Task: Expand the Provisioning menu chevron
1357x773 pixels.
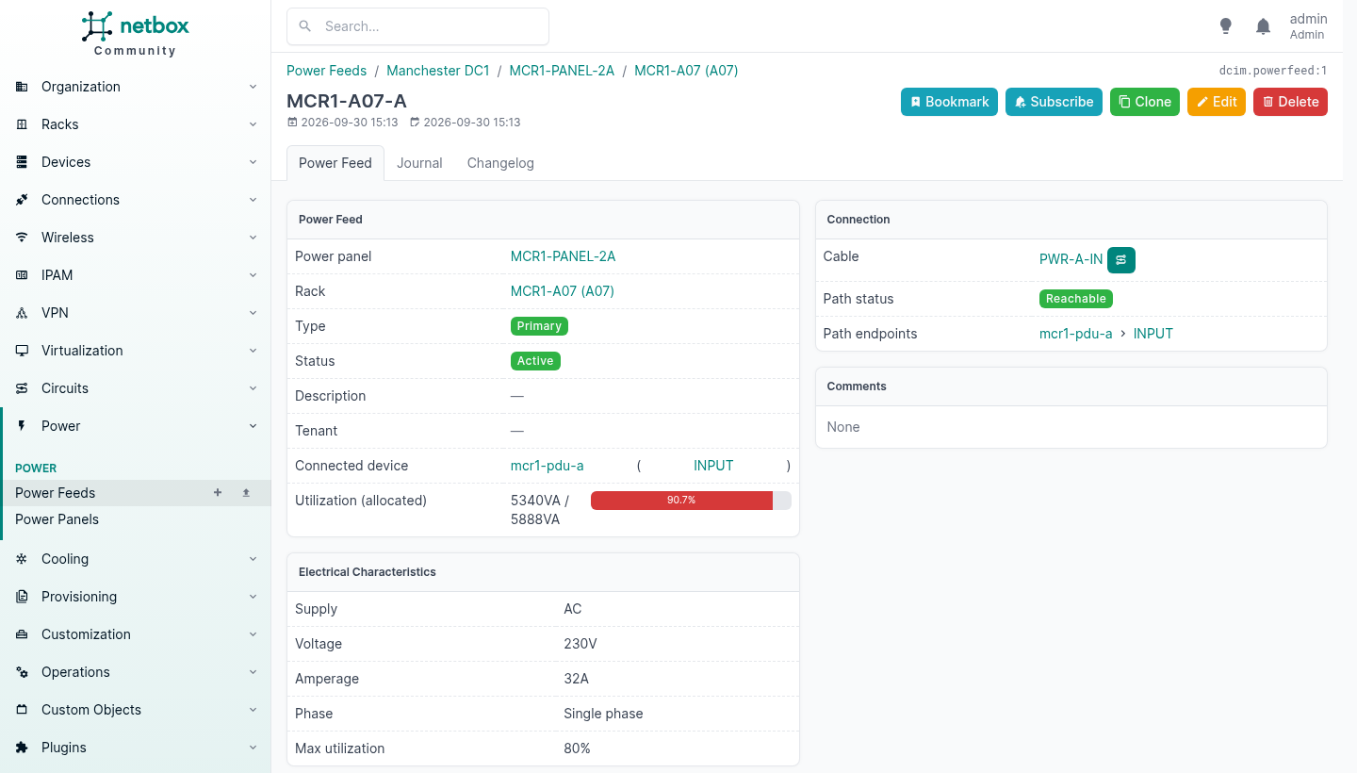Action: 253,597
